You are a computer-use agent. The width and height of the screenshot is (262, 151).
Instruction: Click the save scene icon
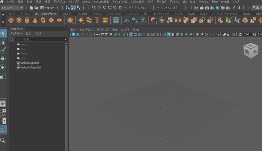click(x=42, y=7)
